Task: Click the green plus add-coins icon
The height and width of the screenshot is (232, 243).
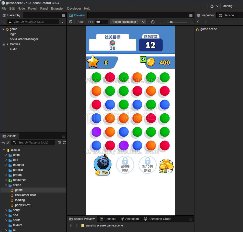Action: (143, 60)
